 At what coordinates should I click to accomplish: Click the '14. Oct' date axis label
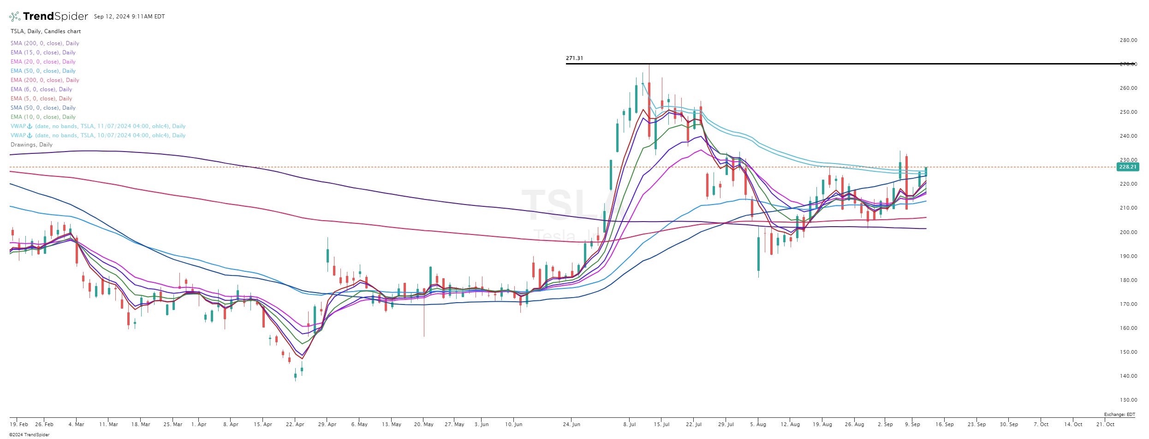pos(1073,424)
